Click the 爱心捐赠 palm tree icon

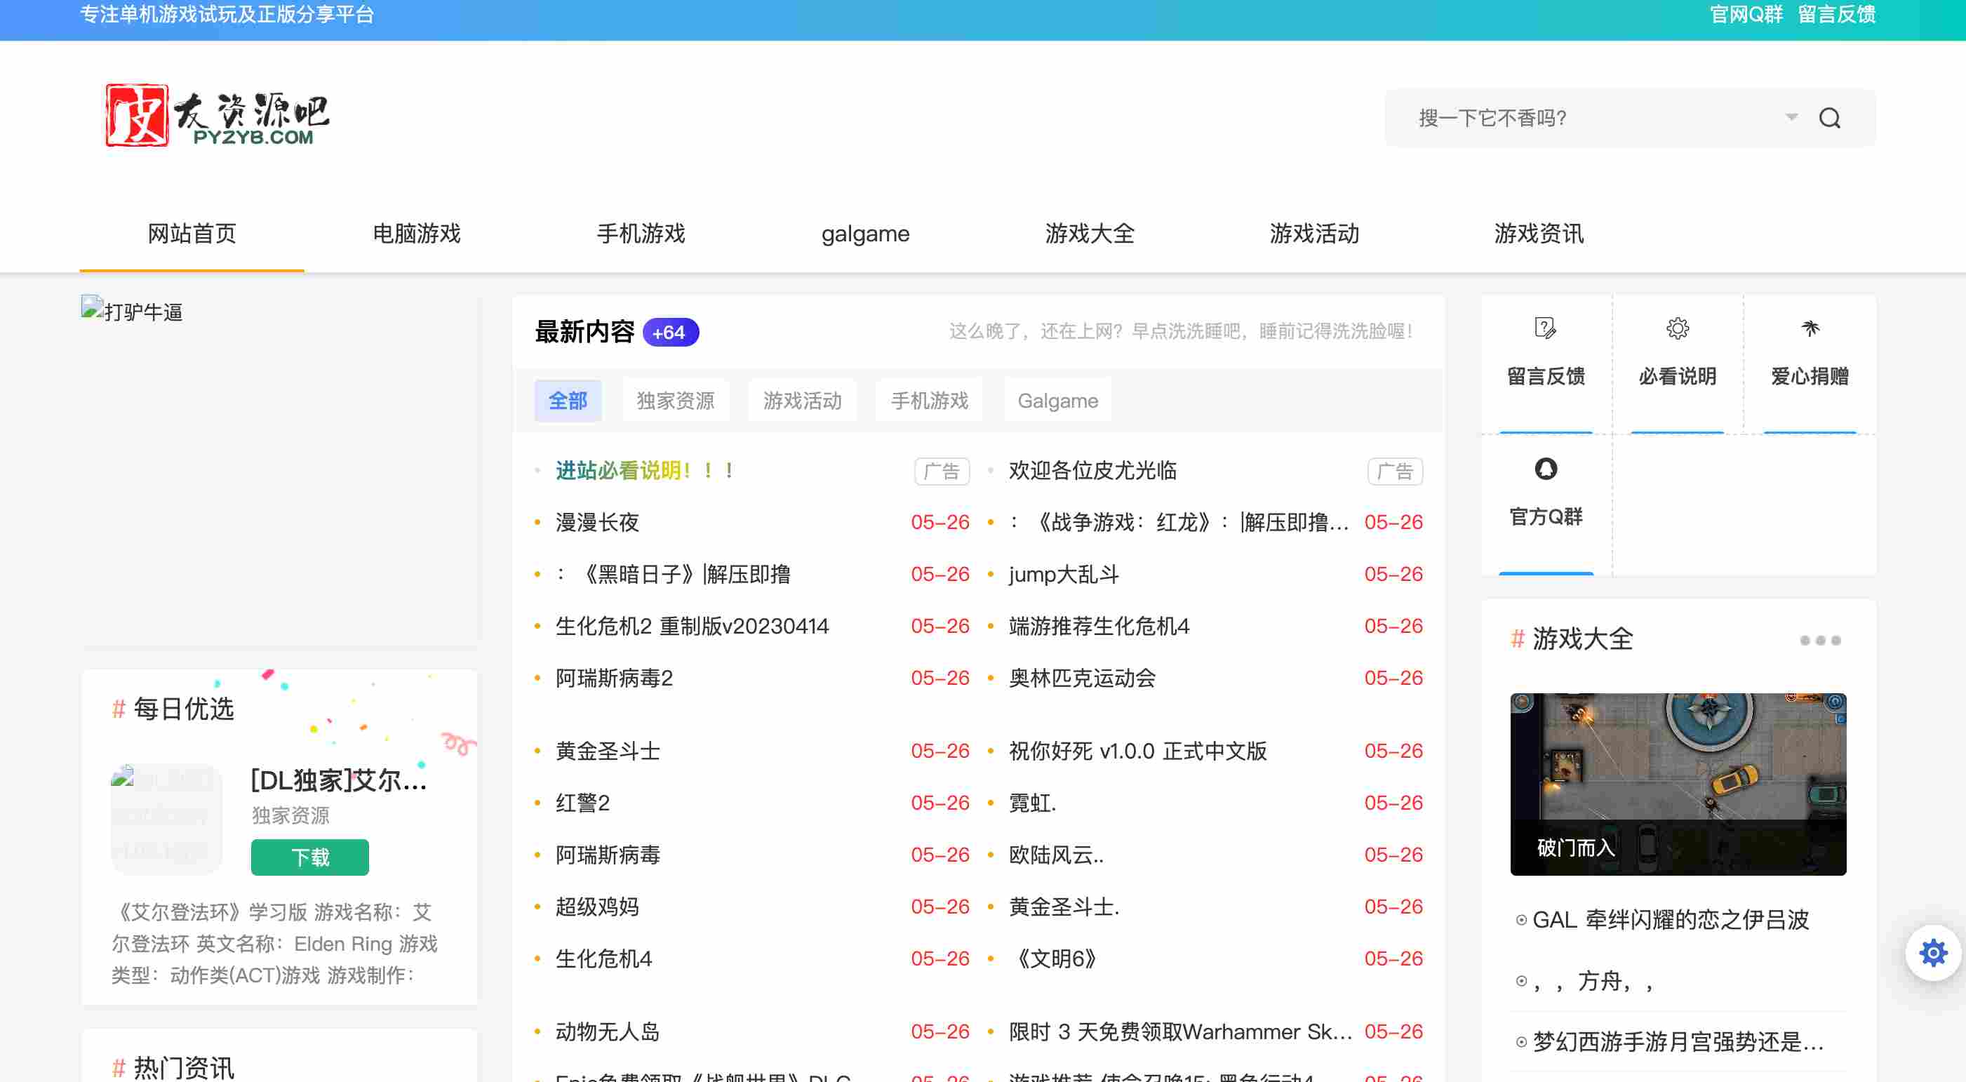tap(1810, 328)
